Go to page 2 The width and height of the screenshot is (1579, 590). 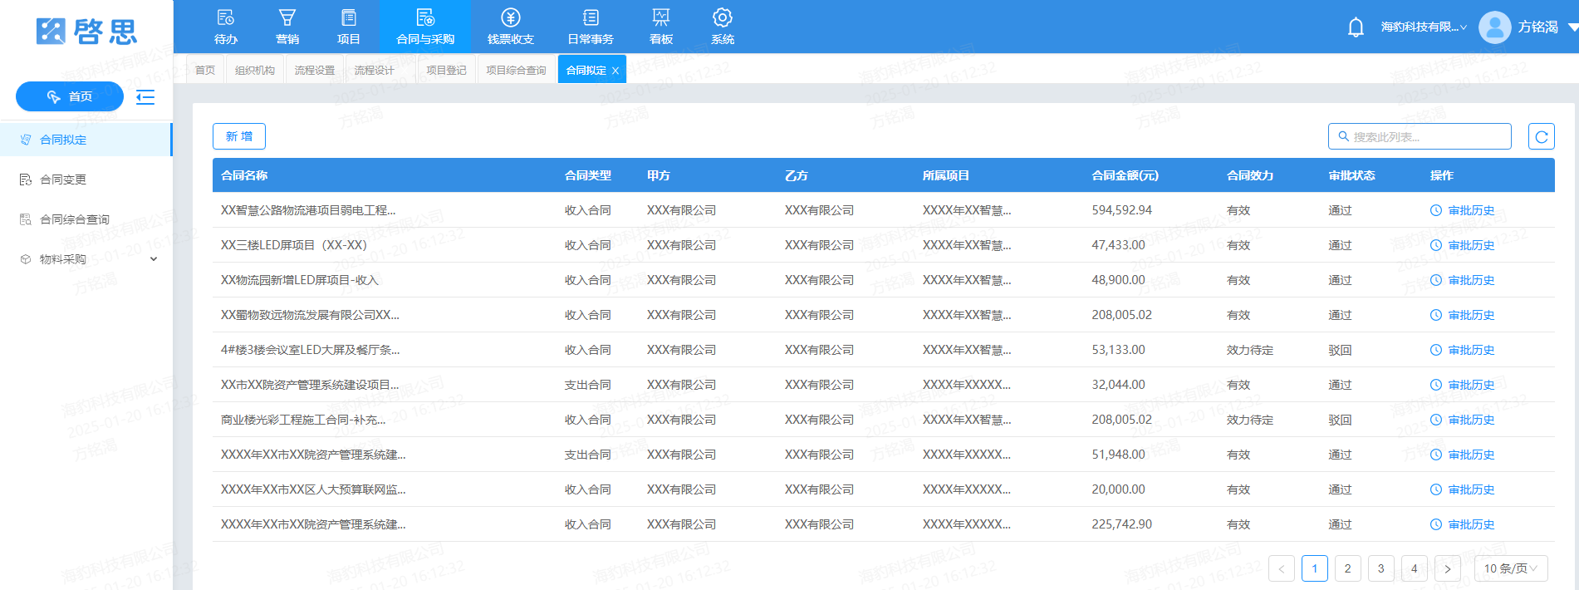1348,568
